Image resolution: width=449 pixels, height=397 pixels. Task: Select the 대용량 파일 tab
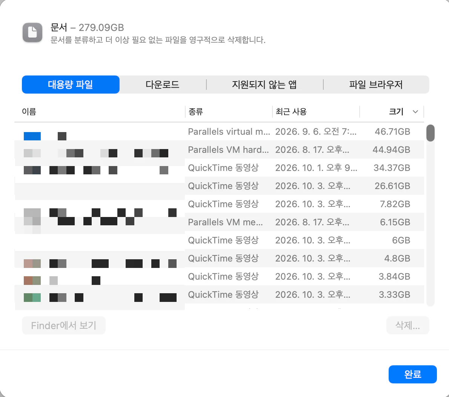tap(71, 85)
